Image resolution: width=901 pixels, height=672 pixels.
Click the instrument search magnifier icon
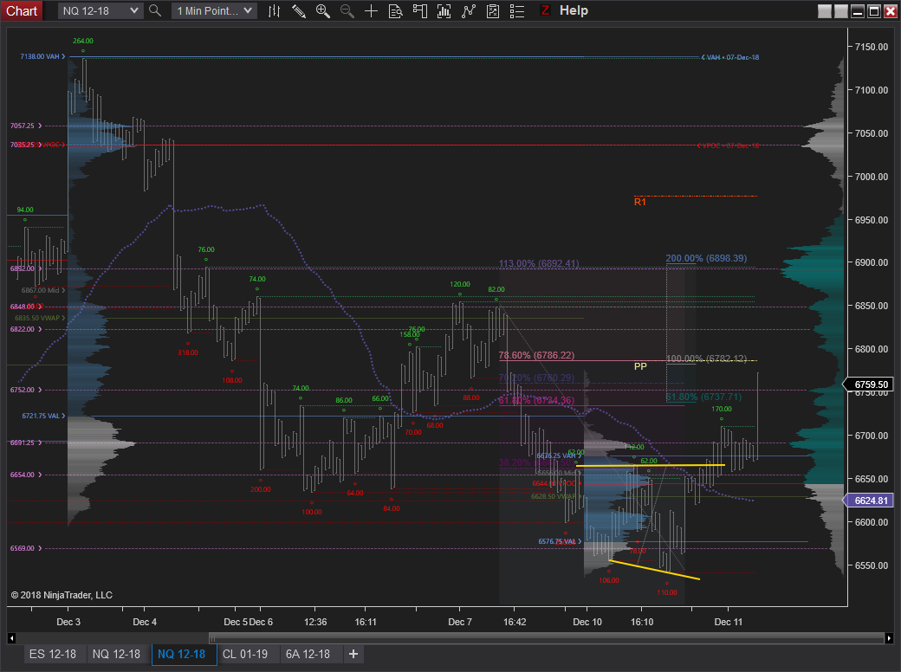tap(154, 10)
